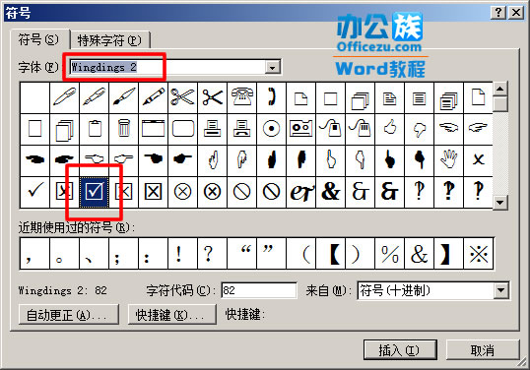Viewport: 530px width, 370px height.
Task: Choose the thin prohibition circle symbol
Action: [x=242, y=192]
